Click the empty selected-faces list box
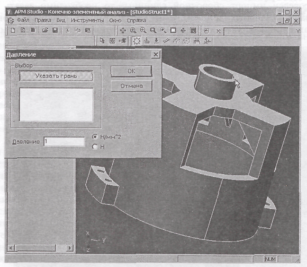 coord(56,105)
